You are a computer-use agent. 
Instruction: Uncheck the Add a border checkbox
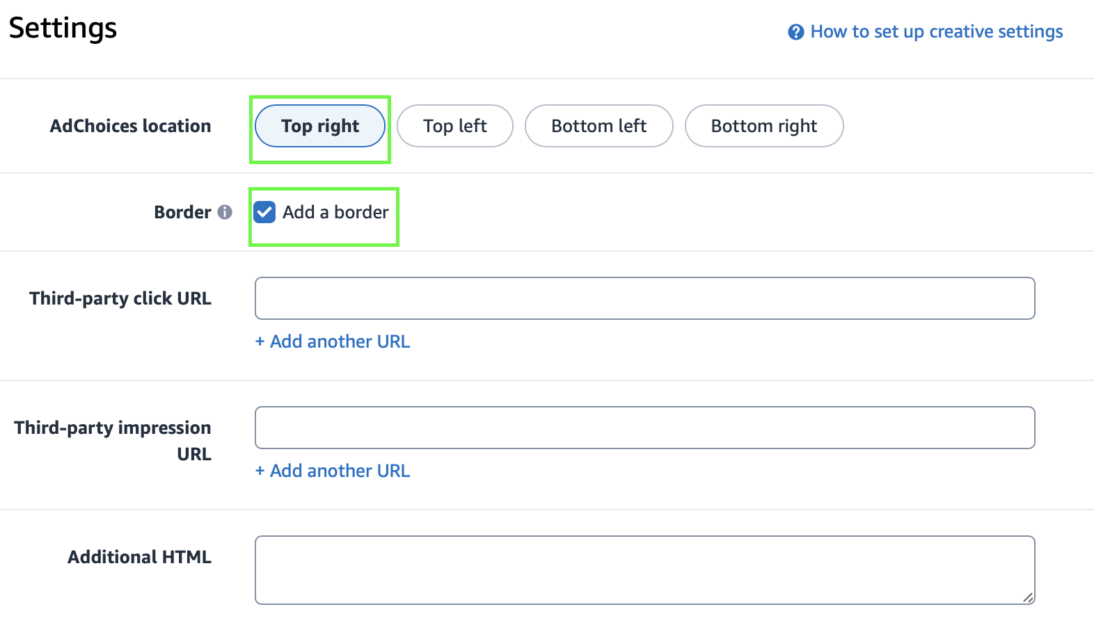tap(264, 212)
